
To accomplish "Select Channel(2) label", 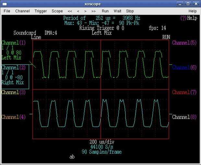I will pyautogui.click(x=13, y=67).
